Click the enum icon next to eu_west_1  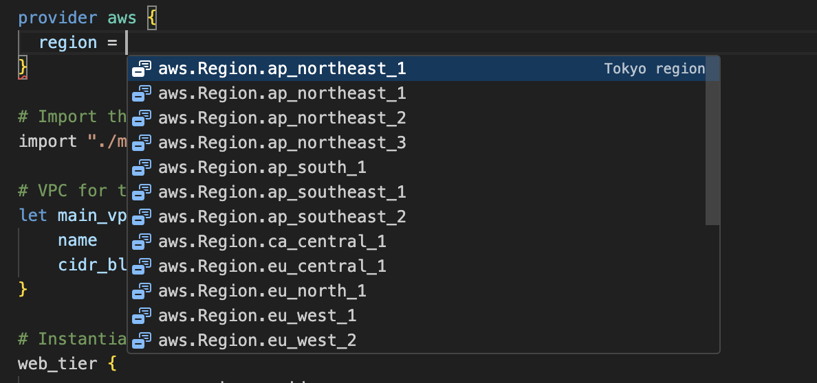[142, 316]
